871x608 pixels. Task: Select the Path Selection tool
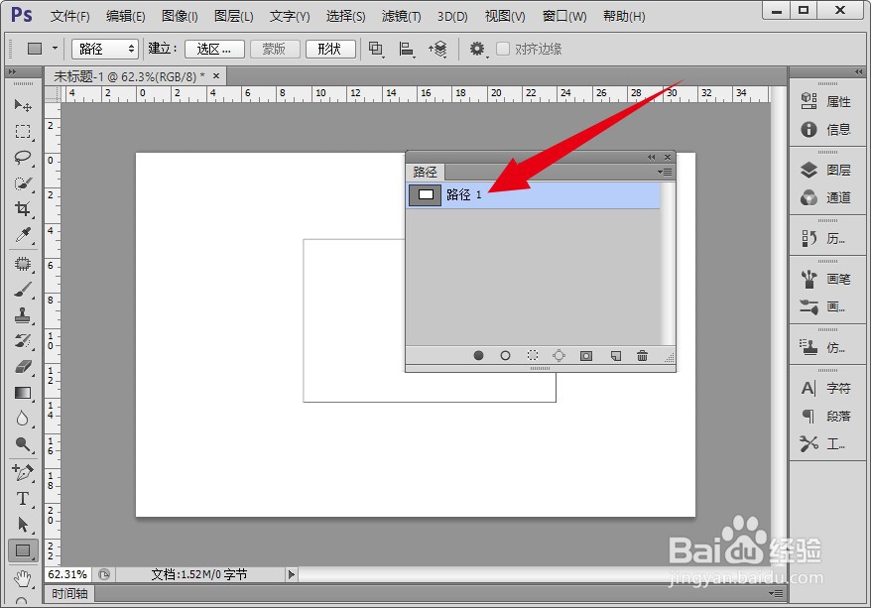23,524
